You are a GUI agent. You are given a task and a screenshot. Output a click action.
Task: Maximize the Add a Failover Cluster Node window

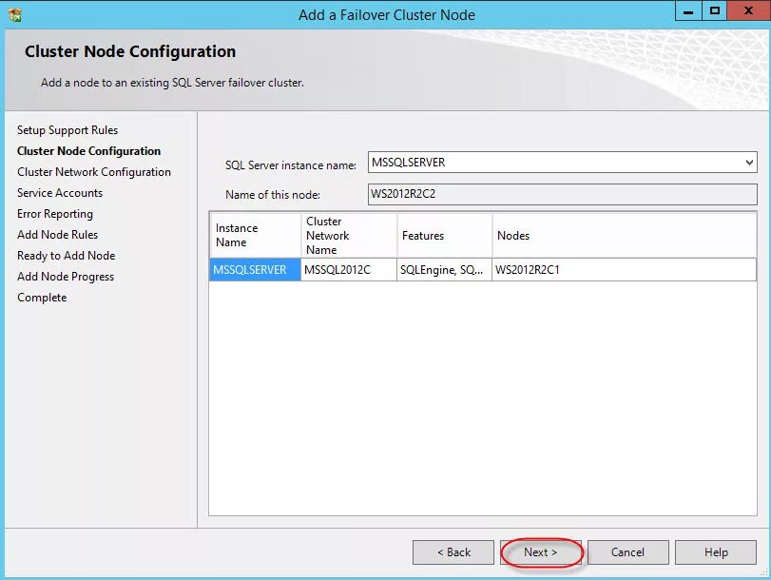coord(715,10)
